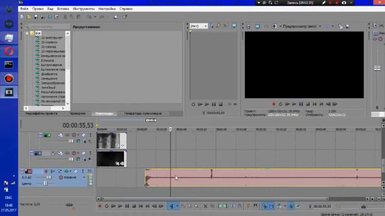This screenshot has height=216, width=385.
Task: Cut selection using the scissors toolbar icon
Action: coord(65,17)
